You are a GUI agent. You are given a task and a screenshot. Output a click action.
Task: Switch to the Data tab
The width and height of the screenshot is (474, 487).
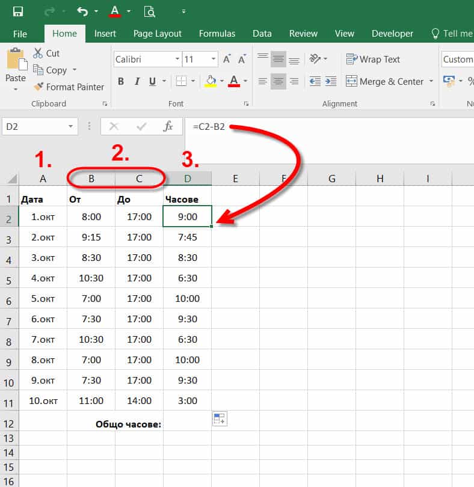point(262,34)
